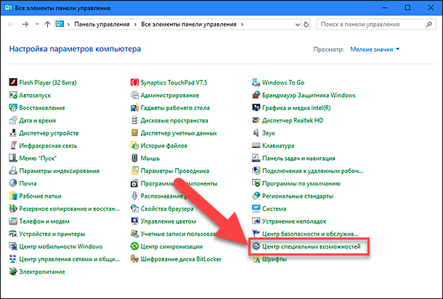Go forward with the right arrow
Screen dimensions: 443x299
[25, 25]
